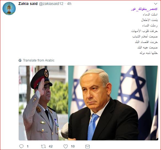Click the retweet count 42
The width and height of the screenshot is (161, 150).
pos(51,146)
